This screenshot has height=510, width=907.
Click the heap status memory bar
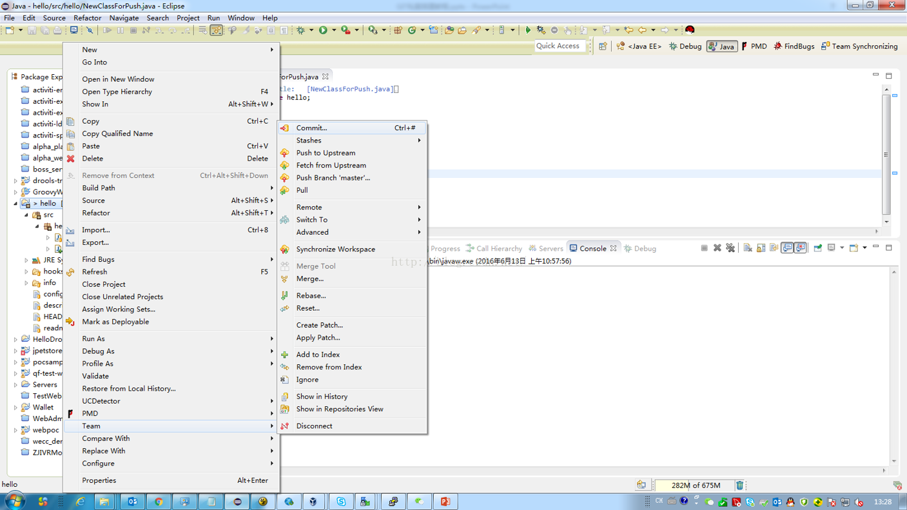(x=694, y=485)
